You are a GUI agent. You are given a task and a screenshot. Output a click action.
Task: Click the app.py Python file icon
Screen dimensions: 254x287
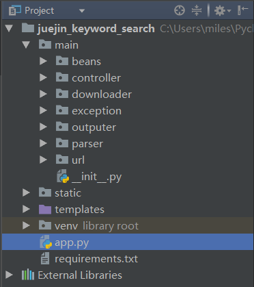pyautogui.click(x=46, y=242)
